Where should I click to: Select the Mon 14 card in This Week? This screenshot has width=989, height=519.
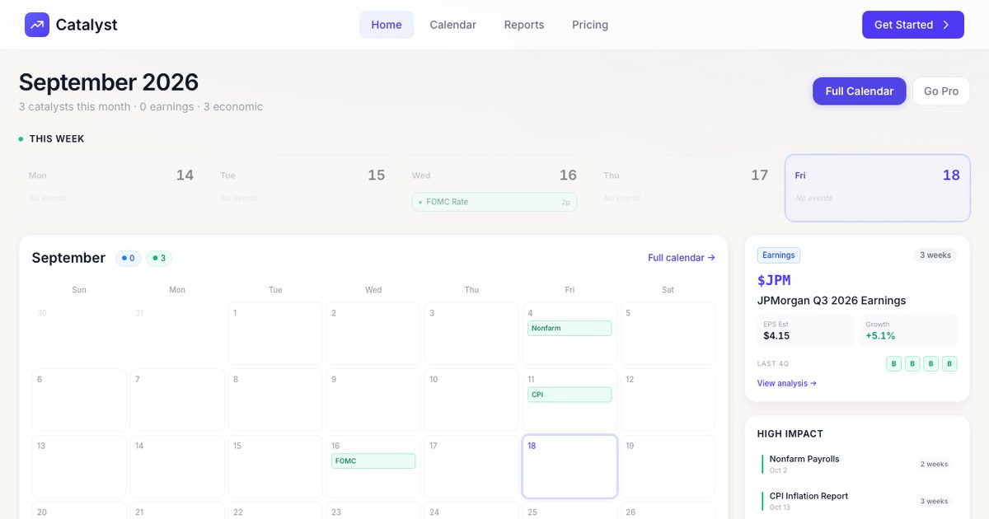(x=110, y=188)
